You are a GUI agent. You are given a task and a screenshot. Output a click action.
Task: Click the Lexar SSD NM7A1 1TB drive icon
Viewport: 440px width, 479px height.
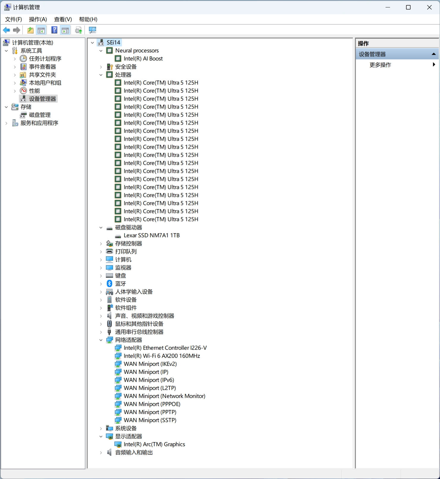(118, 236)
